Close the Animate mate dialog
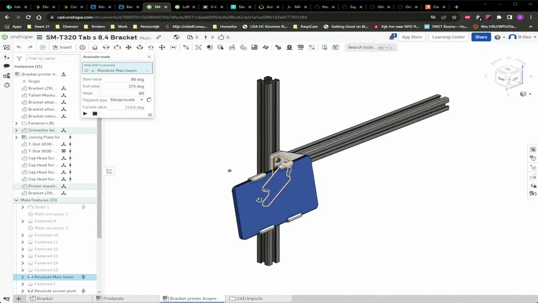 [149, 57]
